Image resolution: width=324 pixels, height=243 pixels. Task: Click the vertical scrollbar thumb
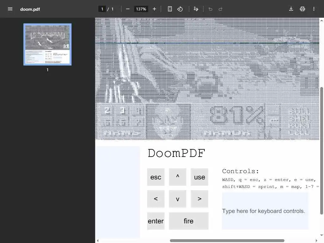point(321,151)
